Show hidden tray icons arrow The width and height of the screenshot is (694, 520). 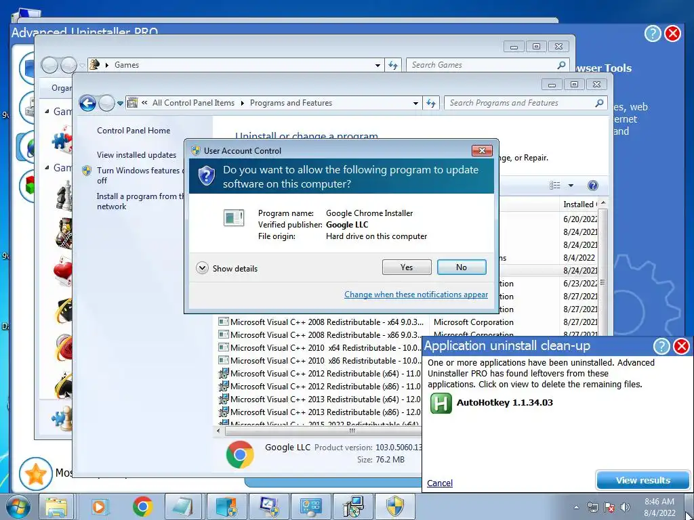point(576,507)
